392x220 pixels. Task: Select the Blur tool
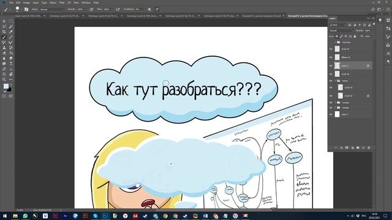[x=4, y=58]
